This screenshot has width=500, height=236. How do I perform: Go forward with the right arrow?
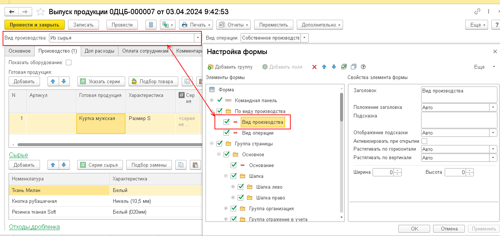pos(25,12)
